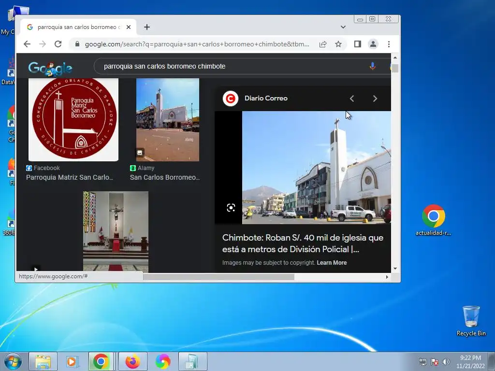The image size is (495, 371).
Task: Open the church altar interior thumbnail
Action: pyautogui.click(x=116, y=232)
